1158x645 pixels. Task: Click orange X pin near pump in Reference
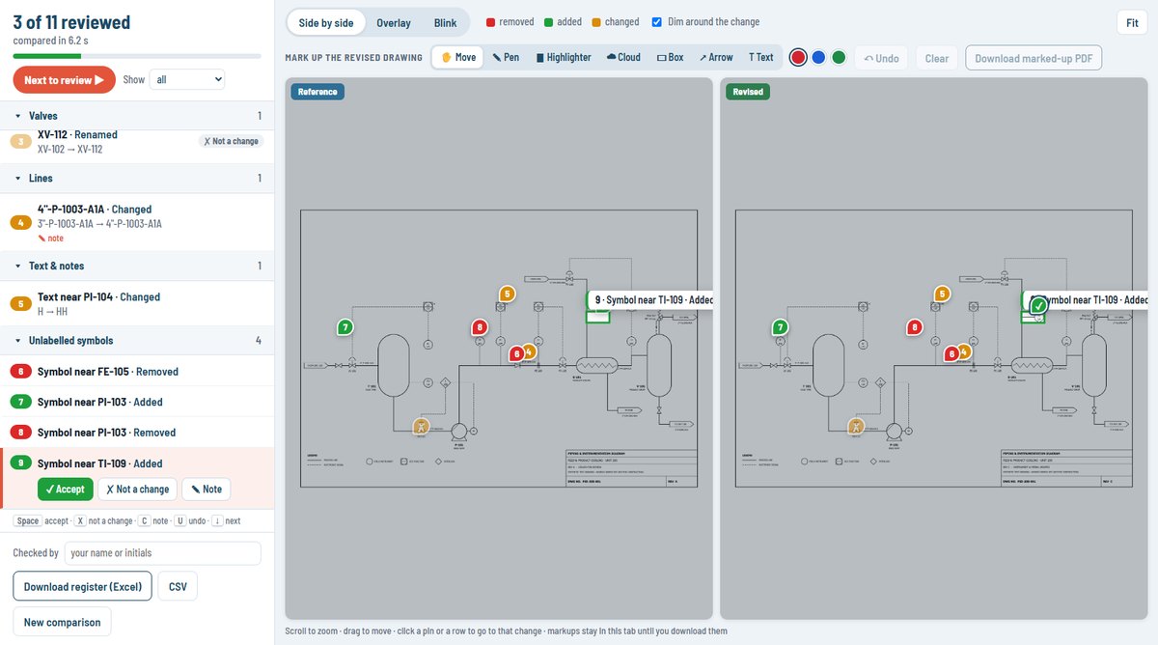coord(421,426)
